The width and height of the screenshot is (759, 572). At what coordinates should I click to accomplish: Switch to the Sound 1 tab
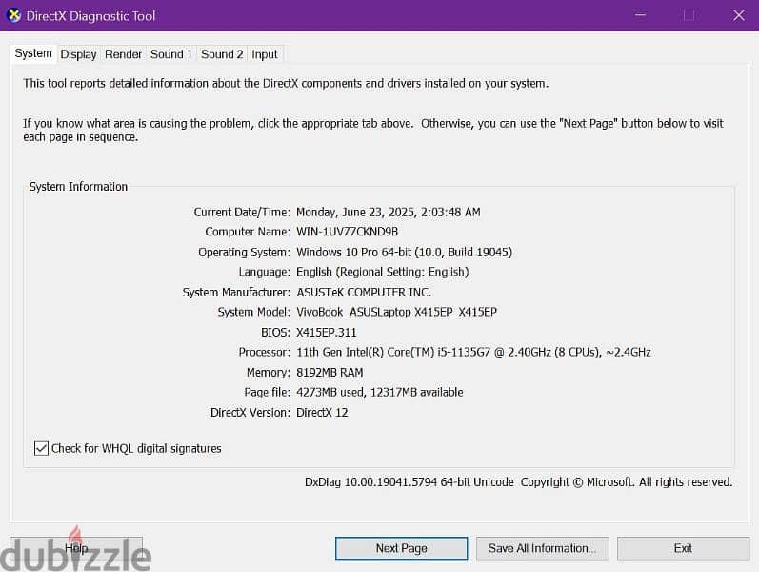click(x=170, y=54)
